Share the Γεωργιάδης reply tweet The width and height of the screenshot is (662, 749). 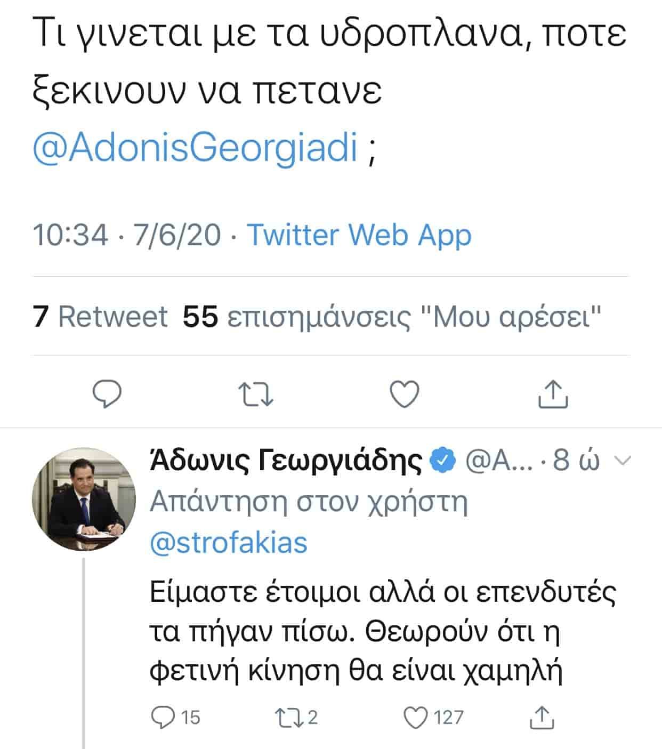coord(542,717)
